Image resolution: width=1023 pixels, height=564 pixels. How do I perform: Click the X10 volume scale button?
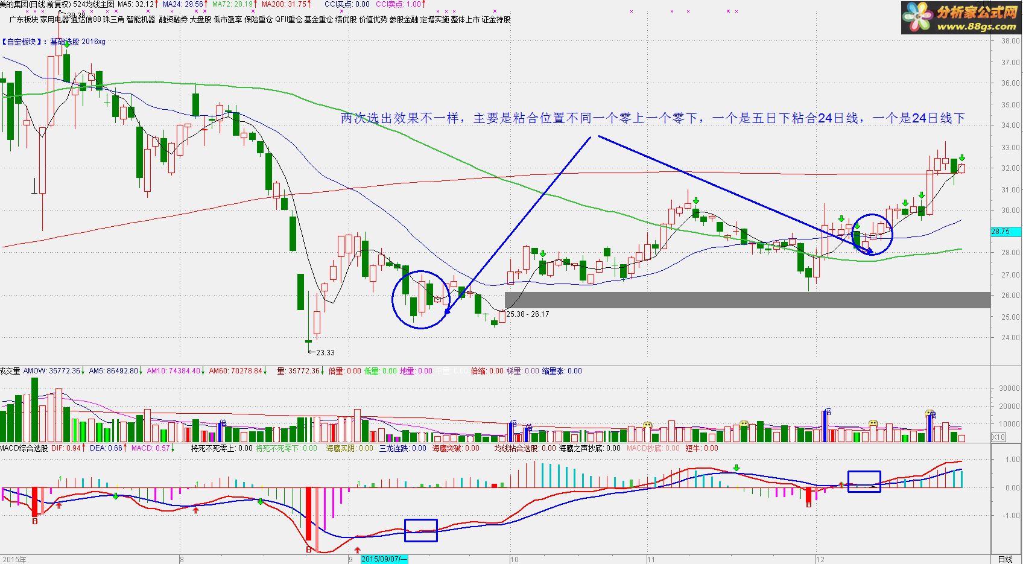click(x=998, y=437)
